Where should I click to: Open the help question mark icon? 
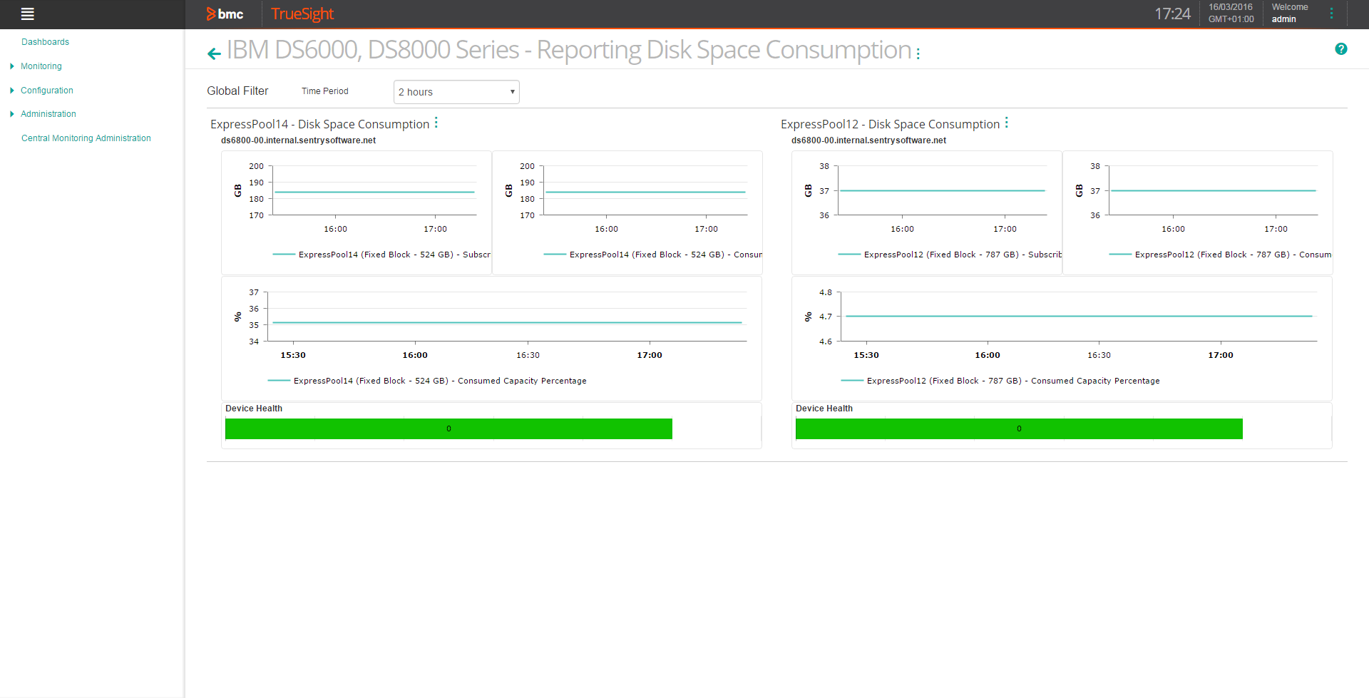[x=1341, y=48]
